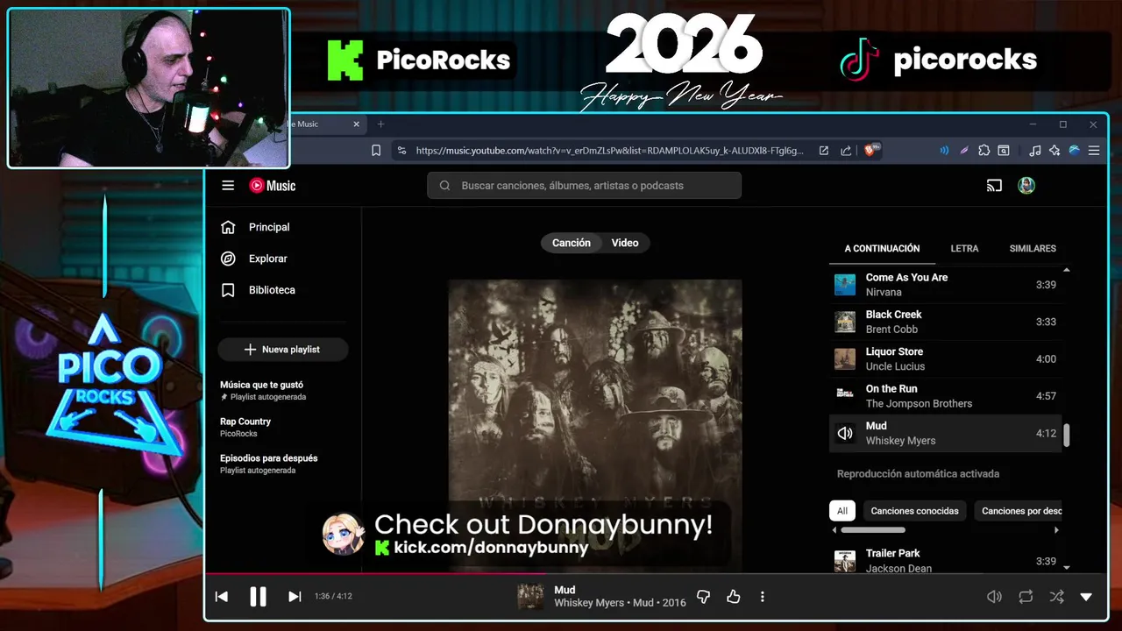This screenshot has width=1122, height=631.
Task: Switch to Video mode
Action: [x=625, y=243]
